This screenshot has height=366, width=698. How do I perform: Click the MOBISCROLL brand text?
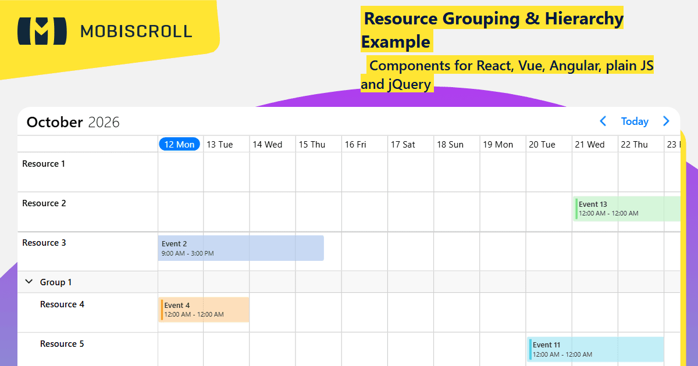[x=136, y=31]
